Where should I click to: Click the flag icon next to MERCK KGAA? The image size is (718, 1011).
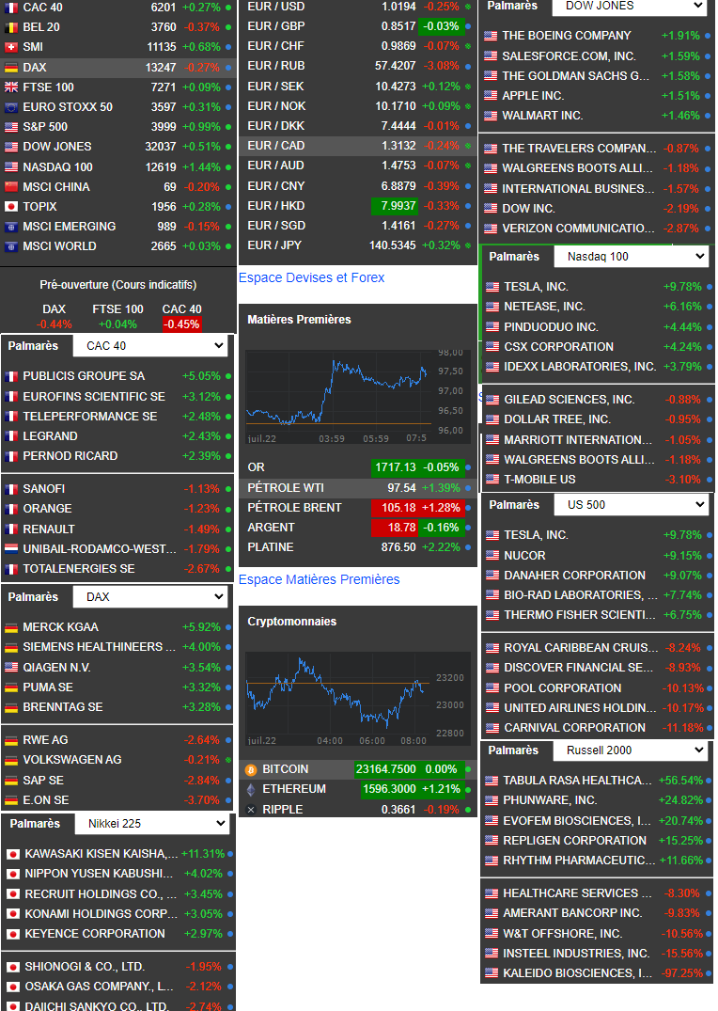pos(11,627)
